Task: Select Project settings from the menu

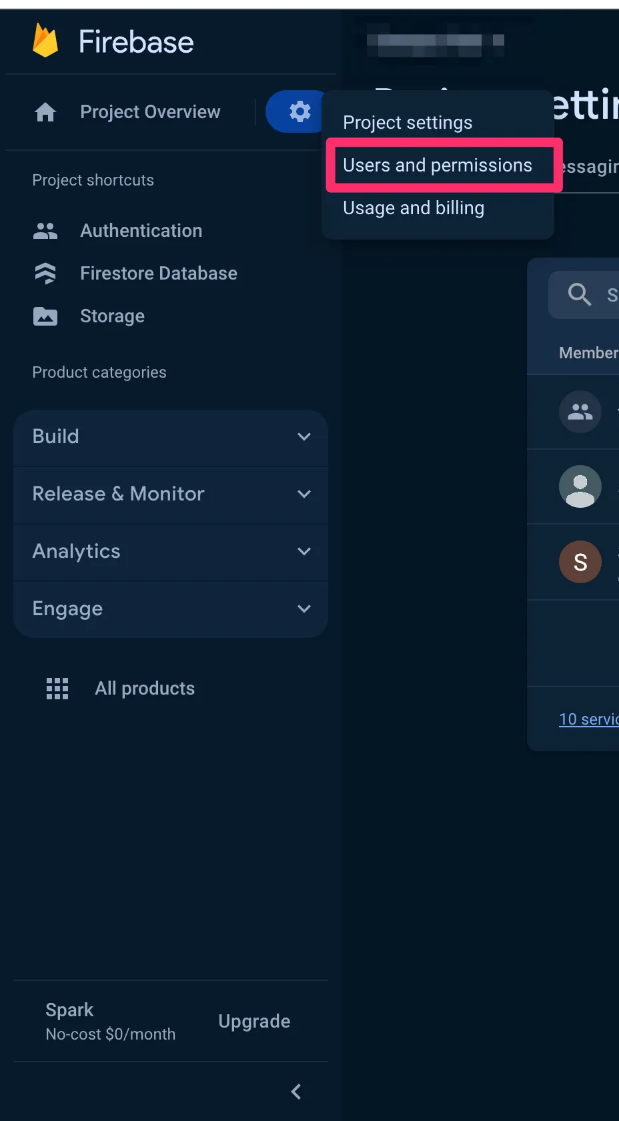Action: [408, 123]
